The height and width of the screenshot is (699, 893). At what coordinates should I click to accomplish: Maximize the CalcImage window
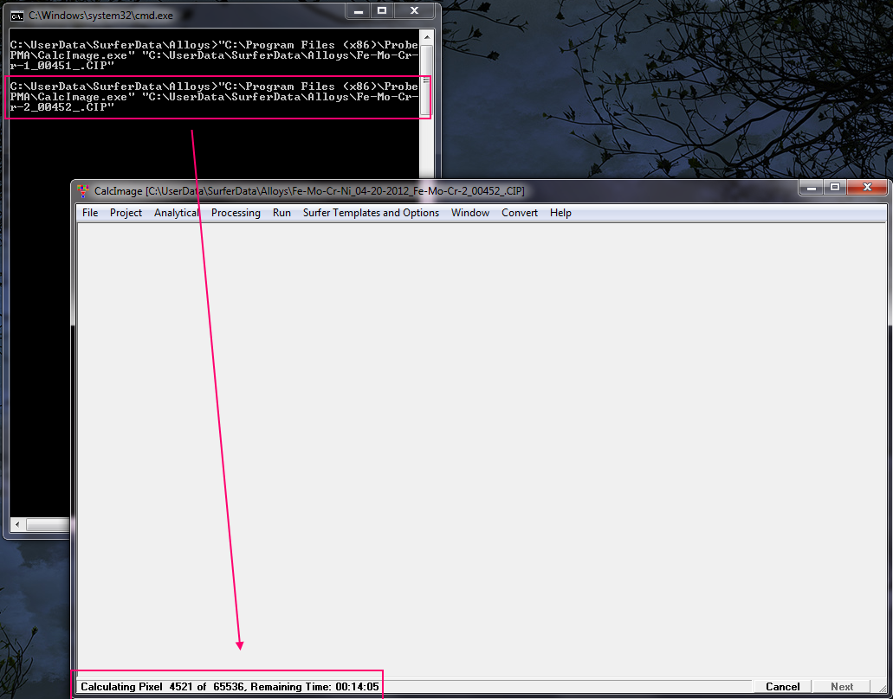835,188
